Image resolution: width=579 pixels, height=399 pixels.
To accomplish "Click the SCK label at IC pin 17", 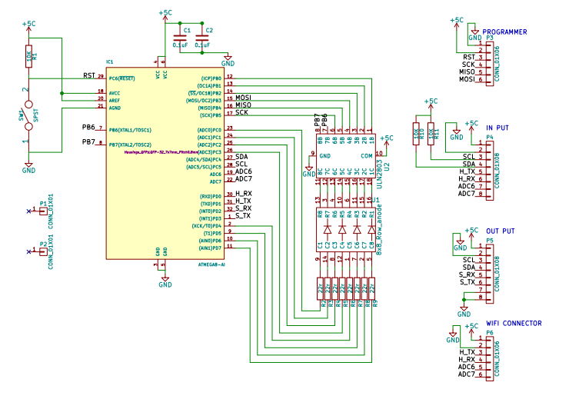I will pos(242,112).
